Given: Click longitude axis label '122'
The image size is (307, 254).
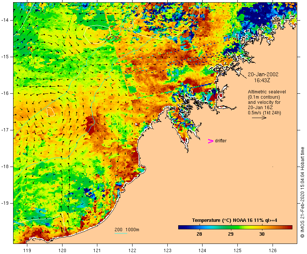Looking at the screenshot, I should tap(132, 250).
